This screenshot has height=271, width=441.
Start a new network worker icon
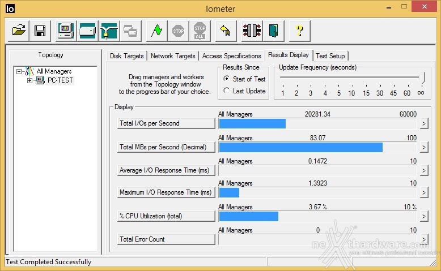109,31
